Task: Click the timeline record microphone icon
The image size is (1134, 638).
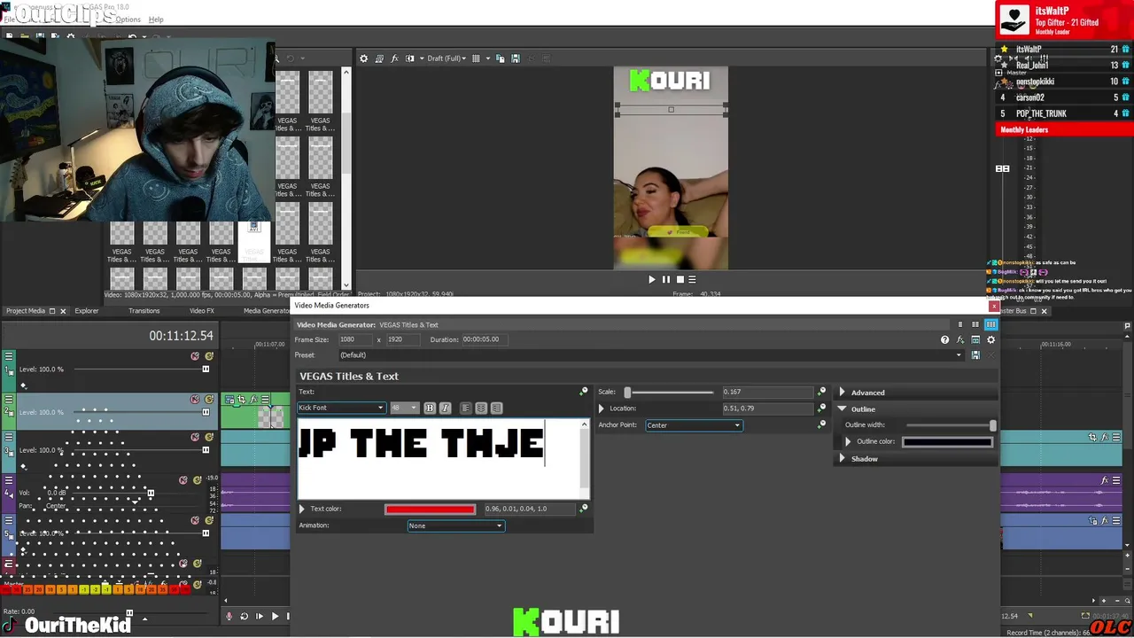Action: [x=229, y=616]
